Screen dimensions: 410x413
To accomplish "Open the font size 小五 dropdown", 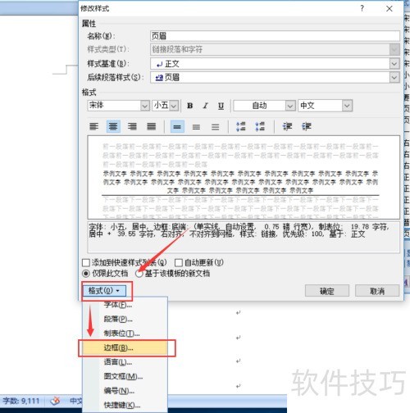I will point(174,106).
